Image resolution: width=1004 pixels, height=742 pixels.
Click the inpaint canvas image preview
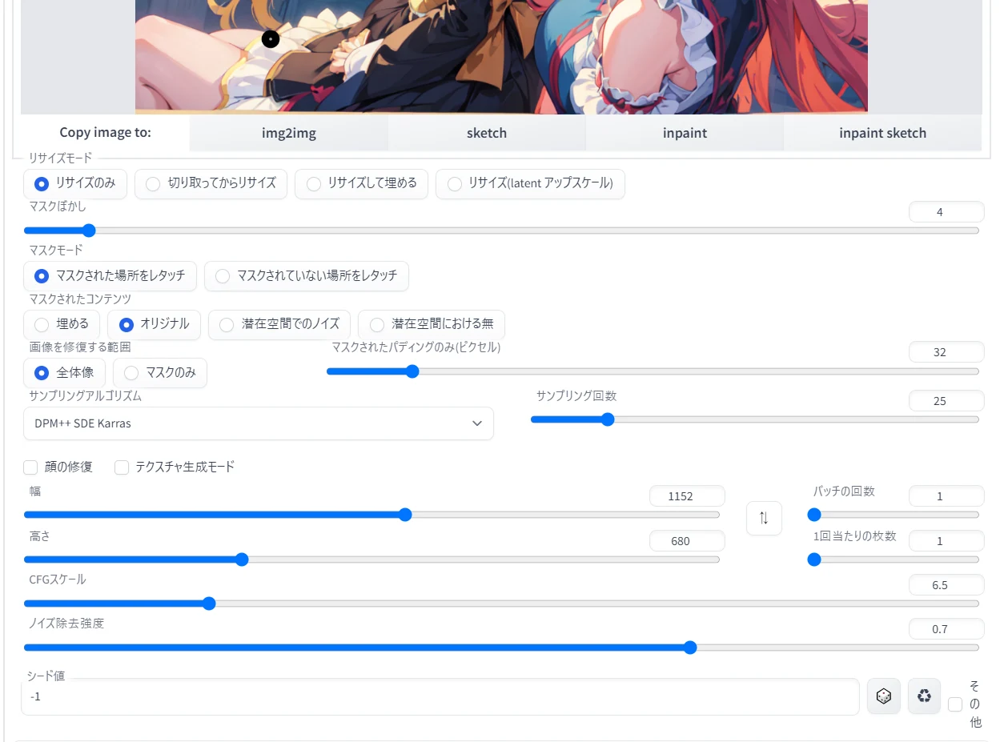click(501, 57)
